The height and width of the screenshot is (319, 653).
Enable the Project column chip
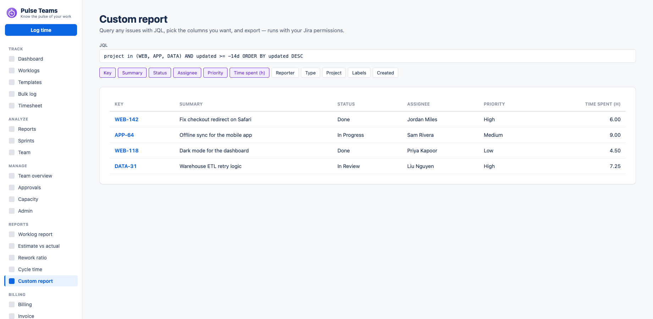(x=334, y=73)
